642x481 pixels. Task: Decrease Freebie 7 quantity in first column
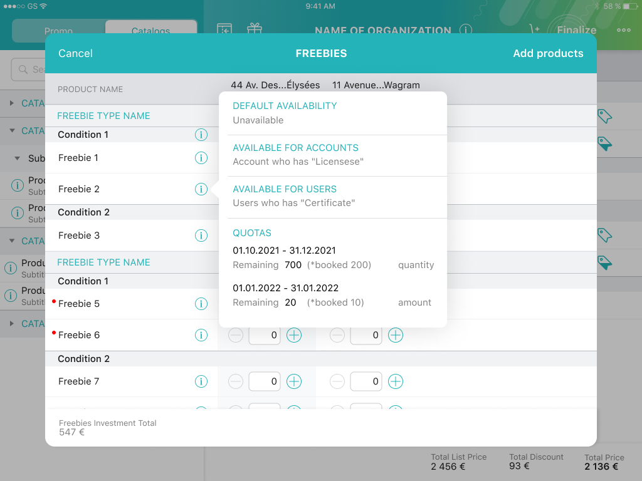pyautogui.click(x=236, y=381)
